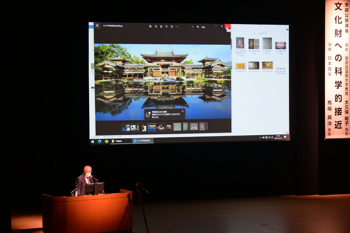Image resolution: width=350 pixels, height=233 pixels.
Task: Open the ファイル tab in File Explorer
Action: coord(91,26)
